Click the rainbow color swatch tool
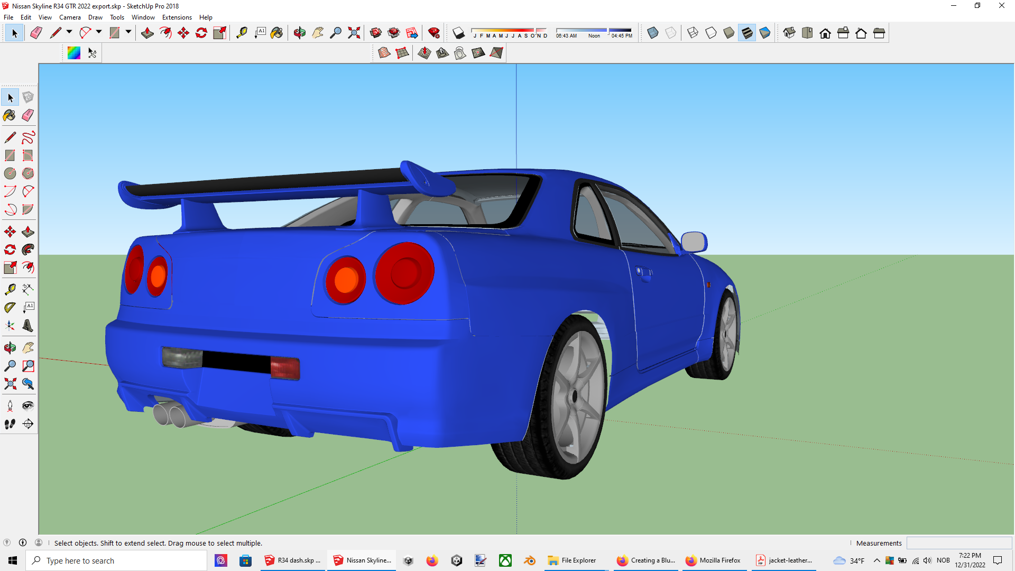Screen dimensions: 1015x571 [x=74, y=52]
